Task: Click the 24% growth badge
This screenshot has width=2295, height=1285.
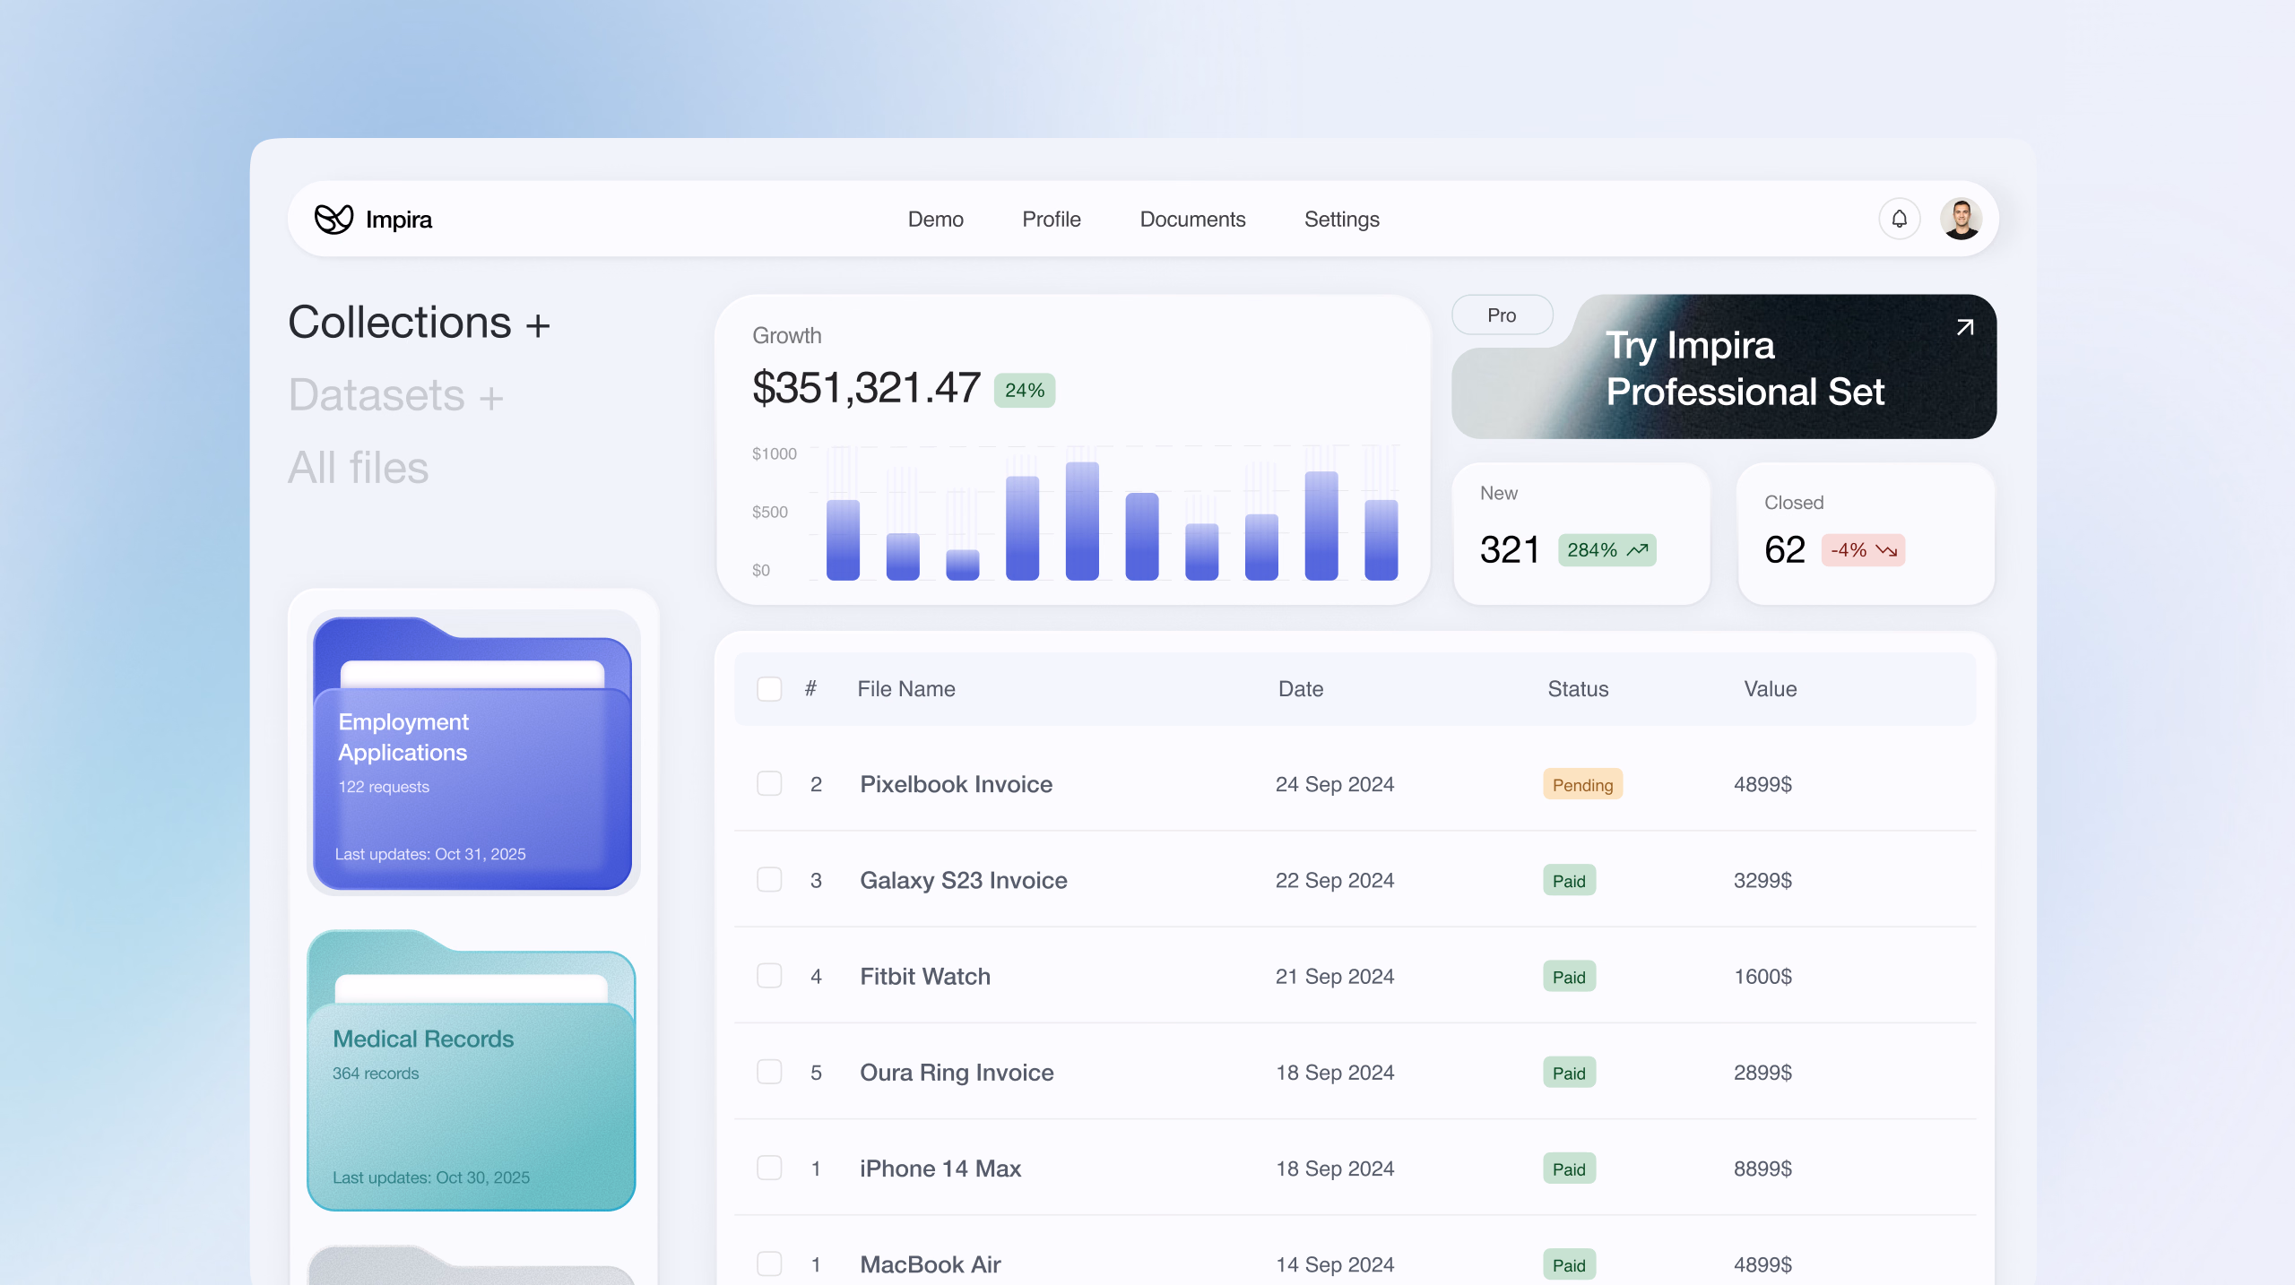Action: [1024, 391]
